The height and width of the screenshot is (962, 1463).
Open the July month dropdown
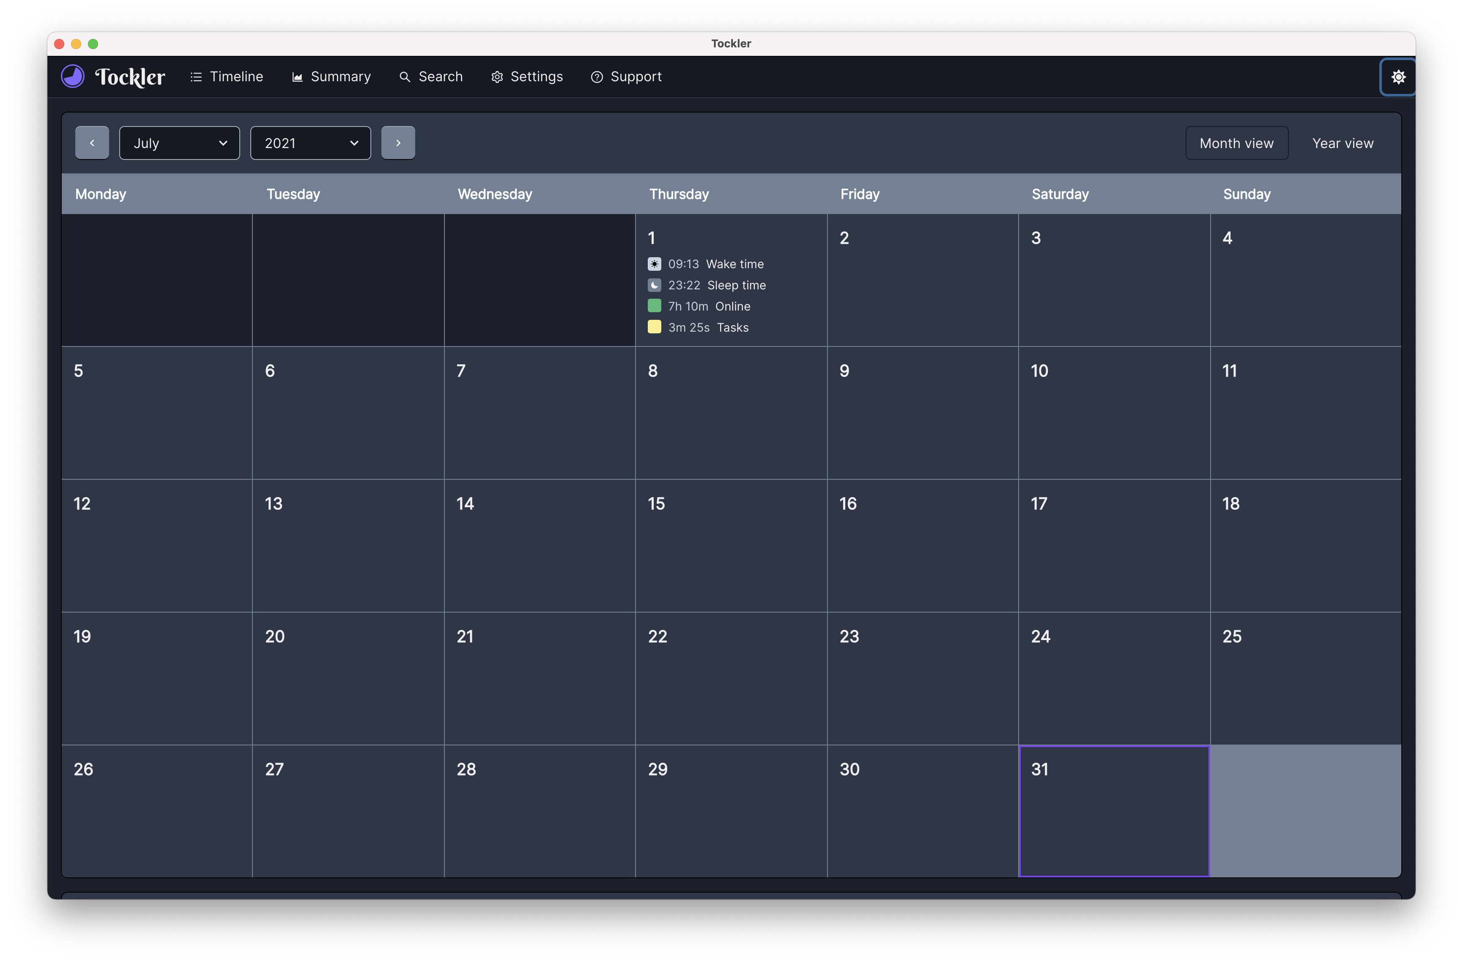(x=180, y=143)
